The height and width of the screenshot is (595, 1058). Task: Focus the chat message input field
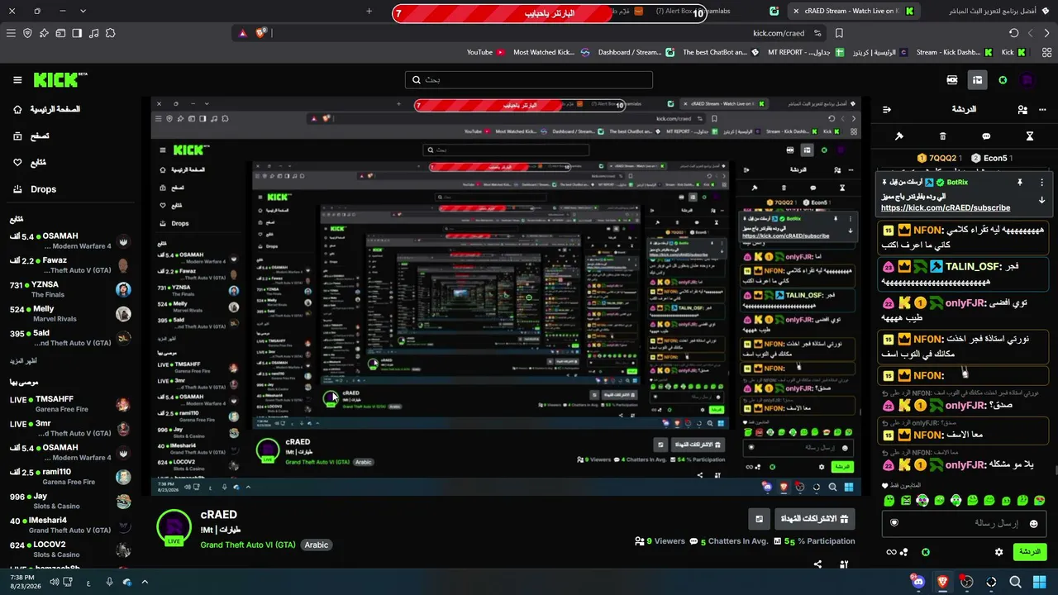(x=963, y=523)
